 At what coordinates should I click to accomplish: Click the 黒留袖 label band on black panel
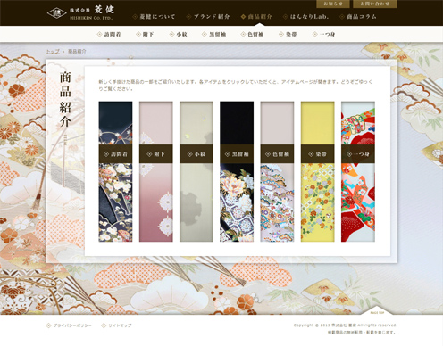pos(237,154)
